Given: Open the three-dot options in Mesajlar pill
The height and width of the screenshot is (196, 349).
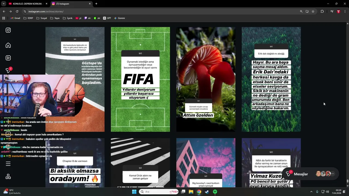Looking at the screenshot, I should tap(333, 174).
